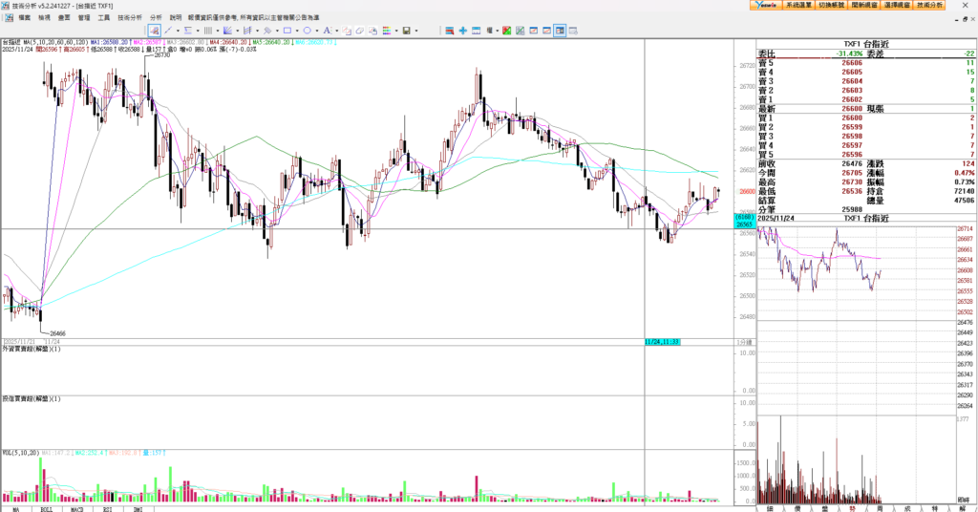Open dropdown arrow beside the rectangle tool
The height and width of the screenshot is (512, 978).
pos(297,31)
